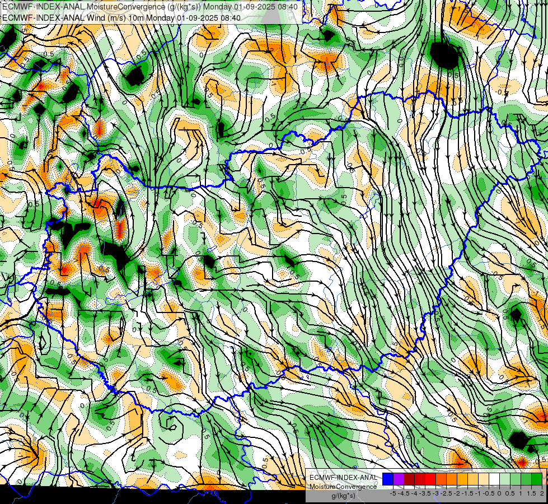Click the -2 legend scale value

(457, 493)
